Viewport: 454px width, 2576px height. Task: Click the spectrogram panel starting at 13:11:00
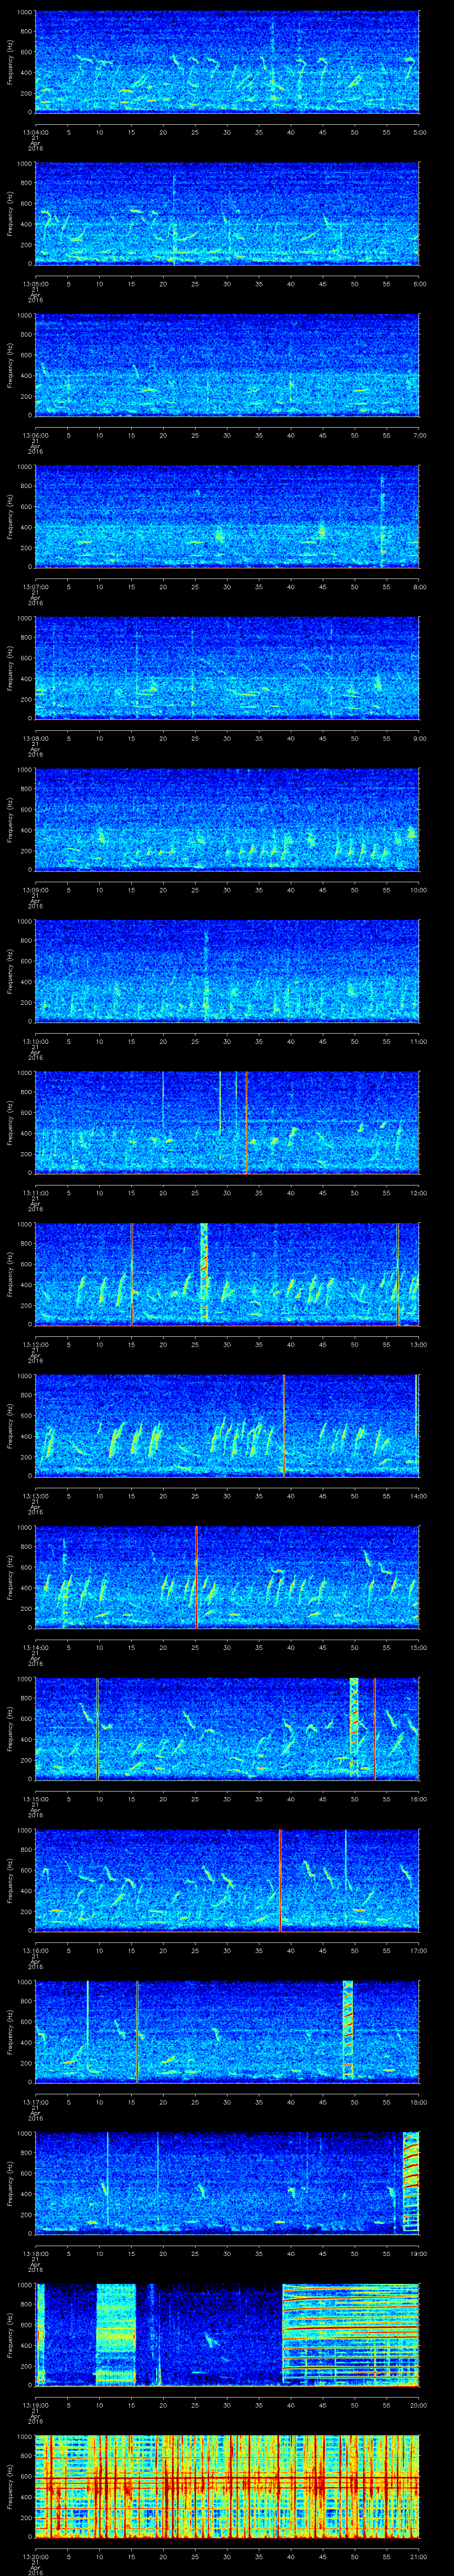(227, 1122)
